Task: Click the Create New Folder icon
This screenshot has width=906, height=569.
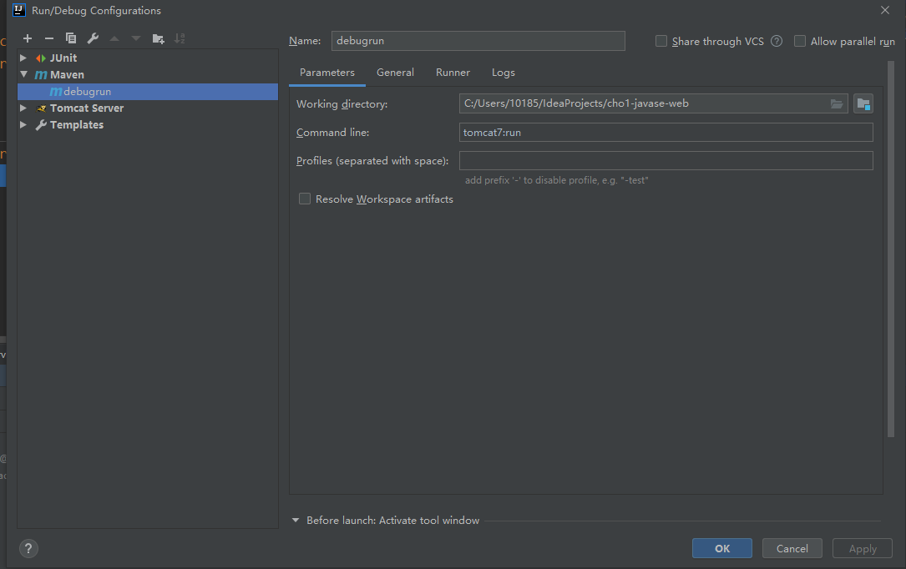Action: pyautogui.click(x=159, y=38)
